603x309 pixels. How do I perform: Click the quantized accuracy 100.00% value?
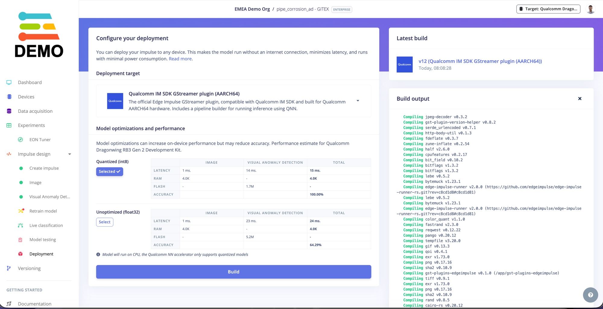[x=317, y=194]
